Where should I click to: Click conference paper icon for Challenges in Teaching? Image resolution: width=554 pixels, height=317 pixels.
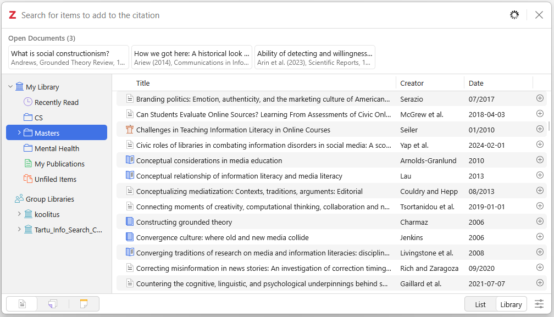pos(130,130)
